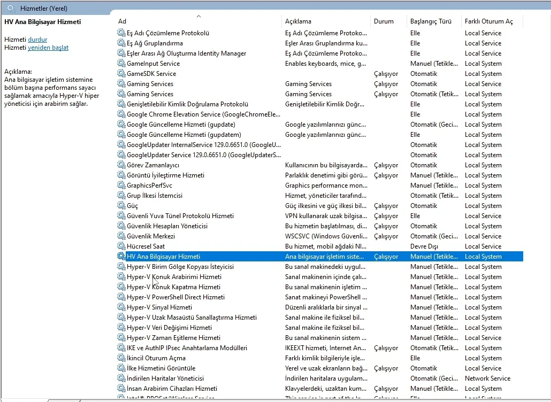Select İlke Hizmetini Görüntüle service
Viewport: 551px width, 402px height.
click(x=161, y=369)
